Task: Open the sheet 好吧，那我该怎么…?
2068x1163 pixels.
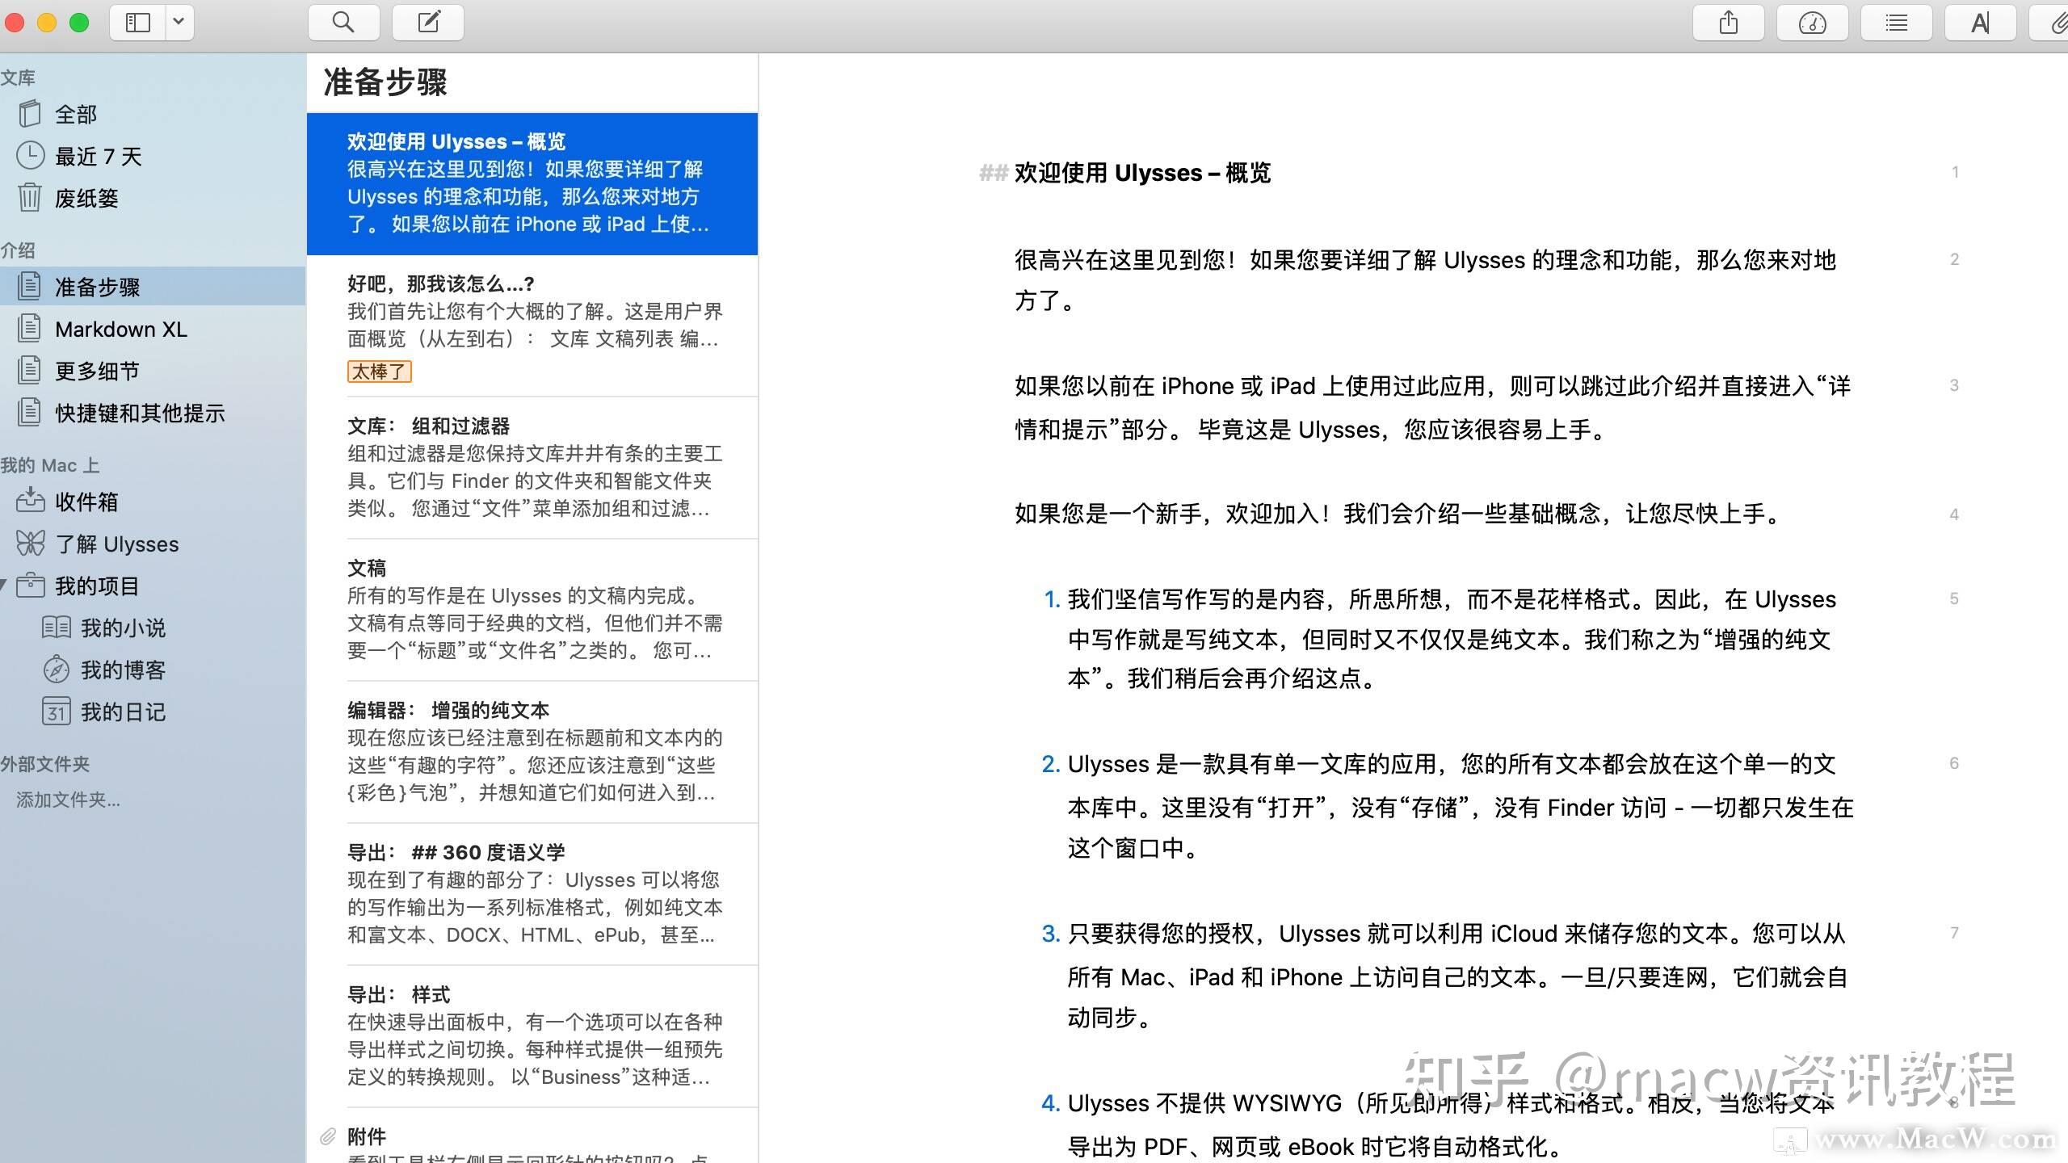Action: [x=532, y=326]
